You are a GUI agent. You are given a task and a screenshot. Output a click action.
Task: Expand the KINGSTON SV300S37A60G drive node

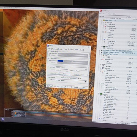tap(99, 50)
